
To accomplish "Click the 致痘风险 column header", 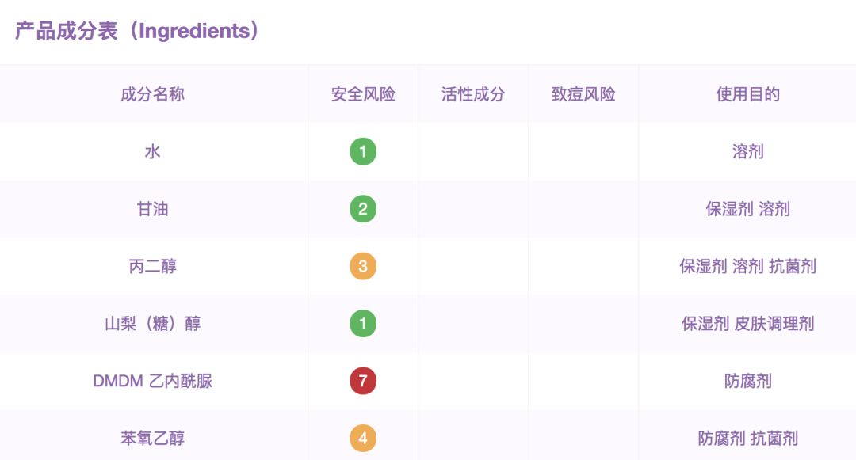I will click(x=583, y=94).
